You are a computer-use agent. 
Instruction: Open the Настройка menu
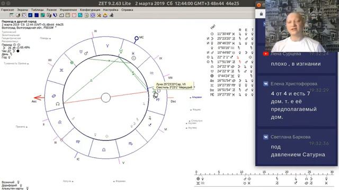click(x=111, y=10)
